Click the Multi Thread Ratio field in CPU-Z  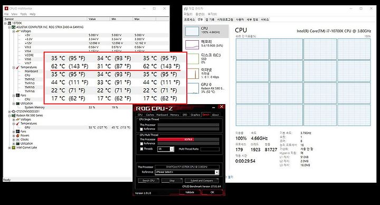pos(210,149)
